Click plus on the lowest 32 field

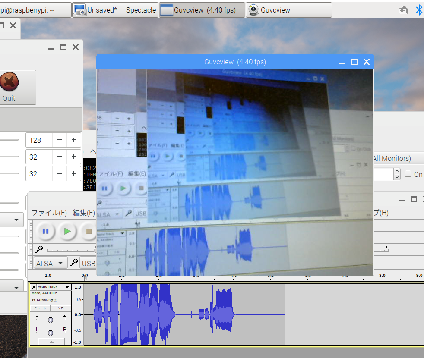point(73,173)
